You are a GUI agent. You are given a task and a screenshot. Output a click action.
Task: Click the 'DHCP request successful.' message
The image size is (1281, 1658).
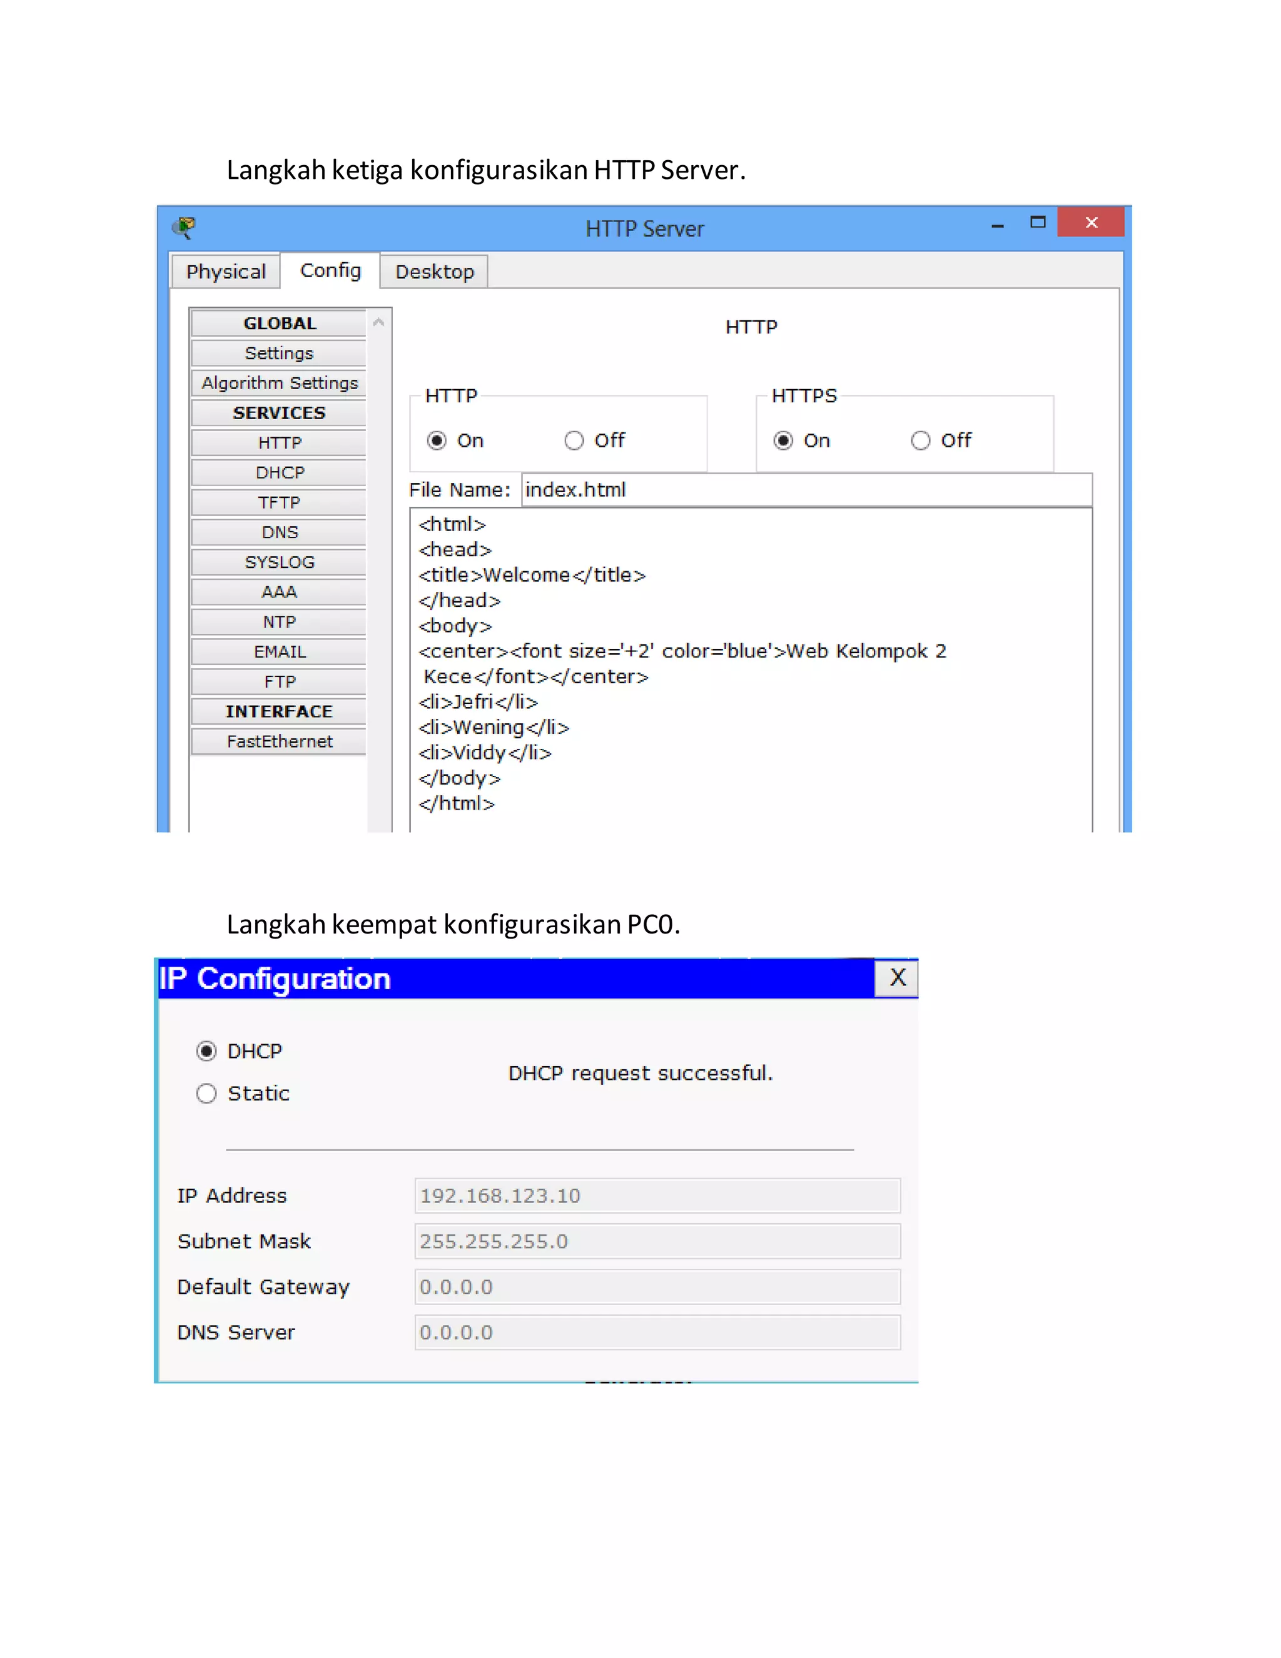[x=640, y=1072]
